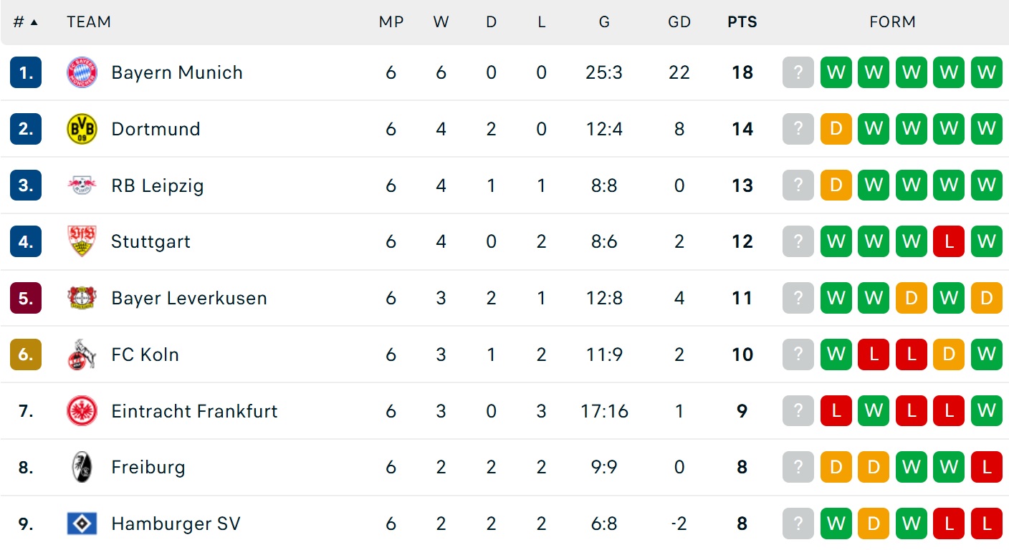The width and height of the screenshot is (1009, 550).
Task: Click the Eintracht Frankfurt eagle logo
Action: (x=82, y=411)
